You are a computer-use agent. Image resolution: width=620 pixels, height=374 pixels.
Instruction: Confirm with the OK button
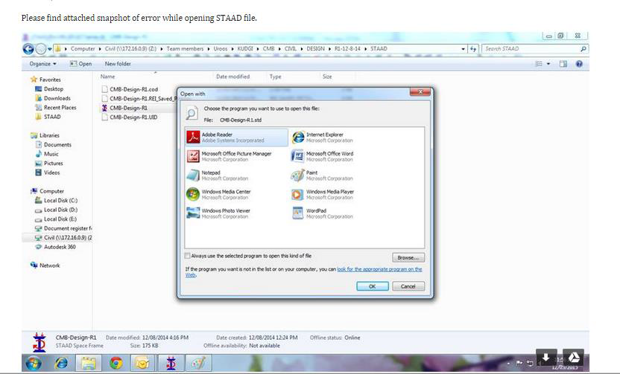(373, 286)
